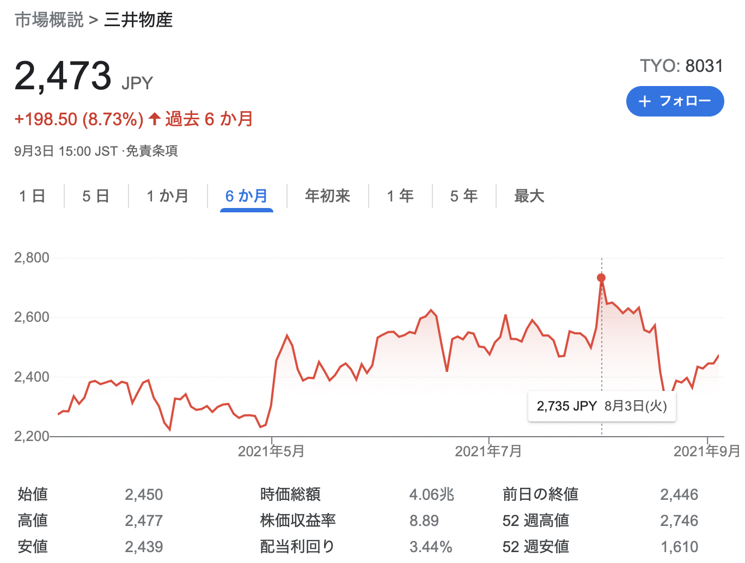
Task: Click the 2,473 current price
Action: (x=63, y=76)
